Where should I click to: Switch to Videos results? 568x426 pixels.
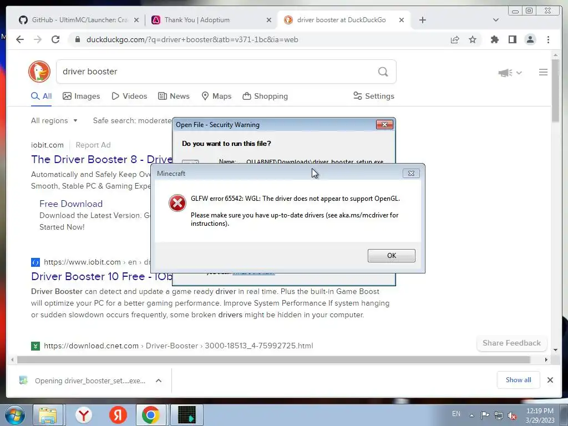(129, 96)
